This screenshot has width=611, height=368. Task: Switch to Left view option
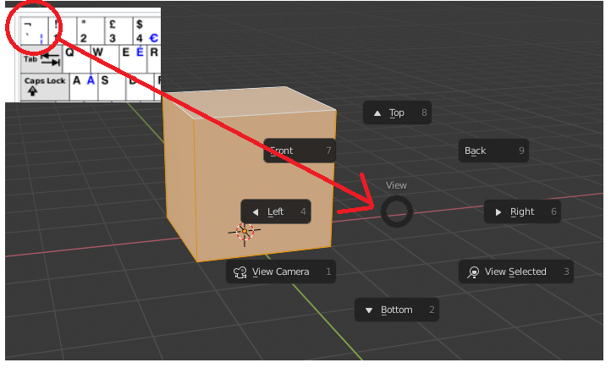click(276, 211)
